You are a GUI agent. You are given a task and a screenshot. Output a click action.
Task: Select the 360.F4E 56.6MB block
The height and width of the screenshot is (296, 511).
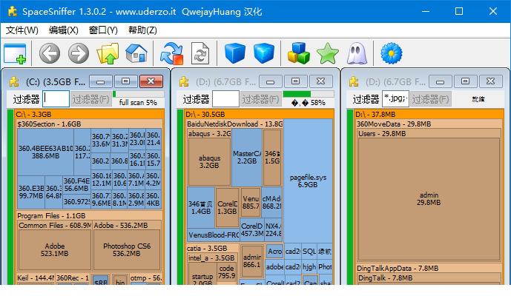[76, 185]
